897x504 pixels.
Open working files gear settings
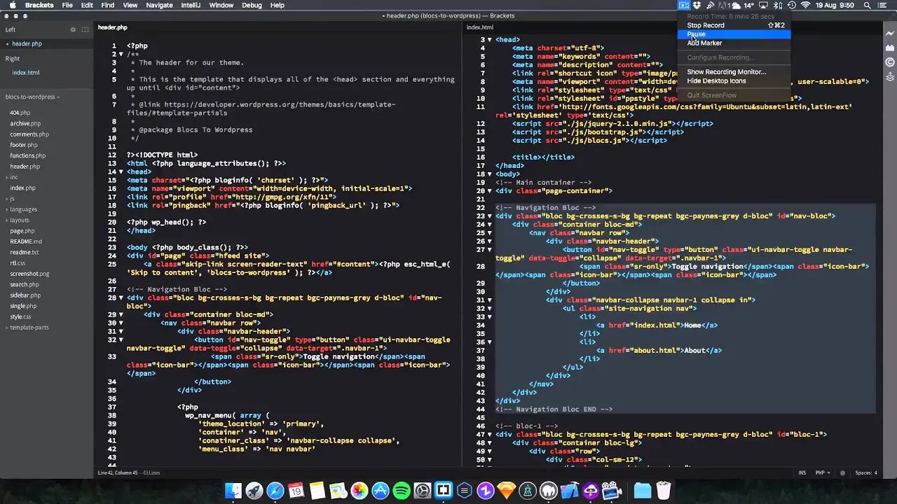click(73, 29)
